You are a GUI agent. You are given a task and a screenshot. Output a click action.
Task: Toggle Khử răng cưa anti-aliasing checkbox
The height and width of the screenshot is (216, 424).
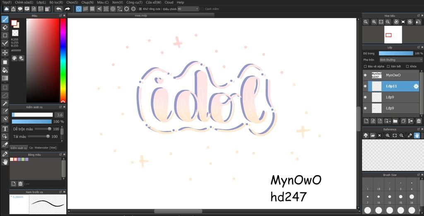tap(140, 9)
